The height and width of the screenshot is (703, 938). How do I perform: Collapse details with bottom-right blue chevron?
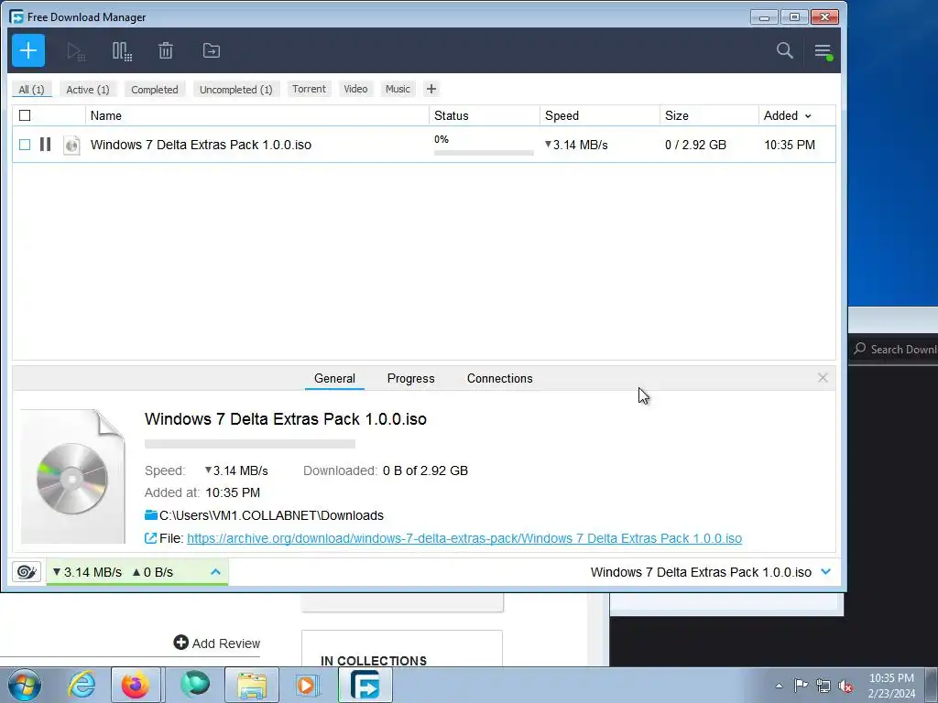826,572
